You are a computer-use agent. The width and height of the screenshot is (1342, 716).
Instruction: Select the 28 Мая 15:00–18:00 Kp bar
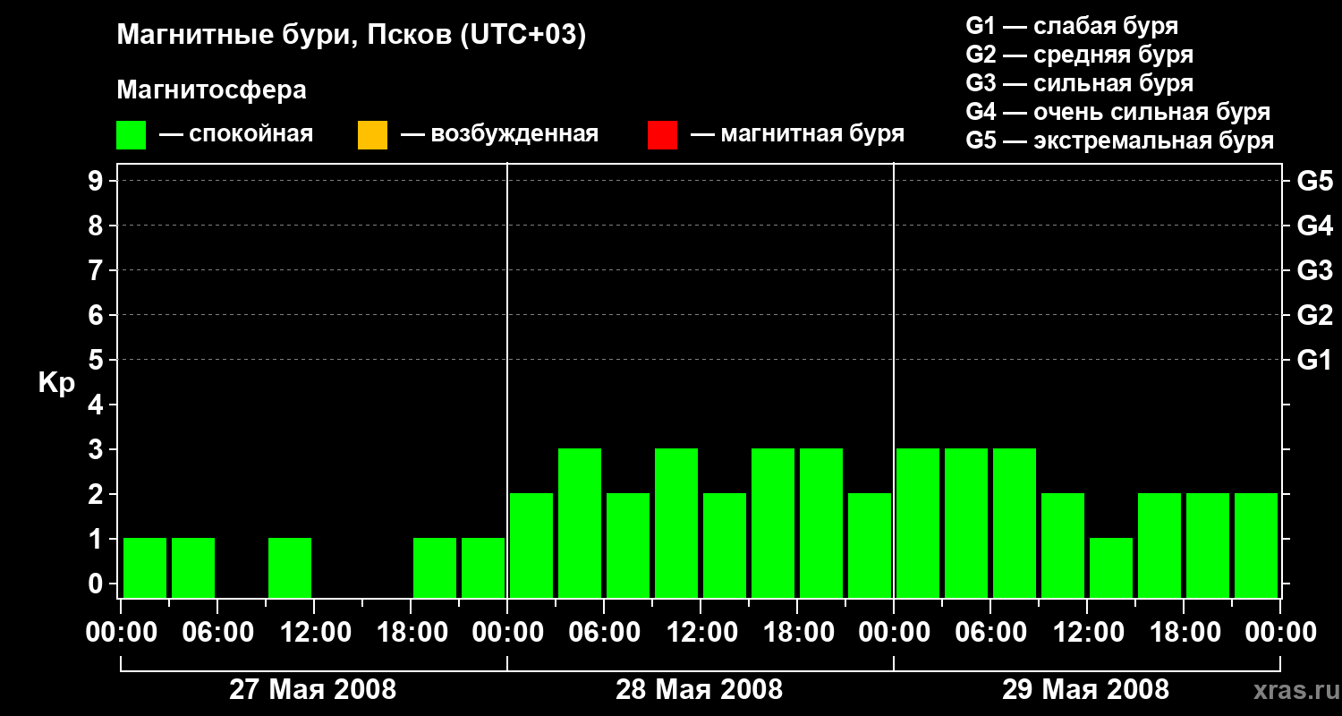[773, 523]
